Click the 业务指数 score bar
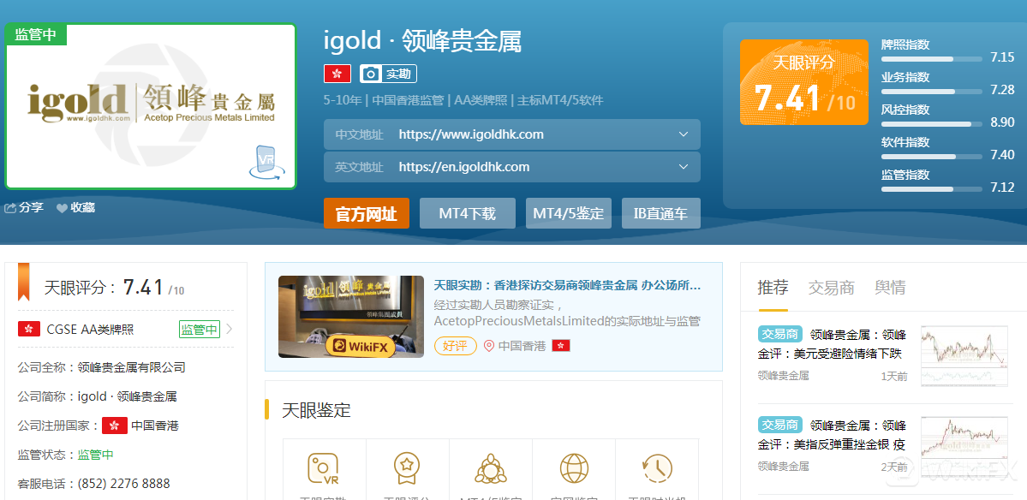Viewport: 1027px width, 500px height. tap(932, 91)
